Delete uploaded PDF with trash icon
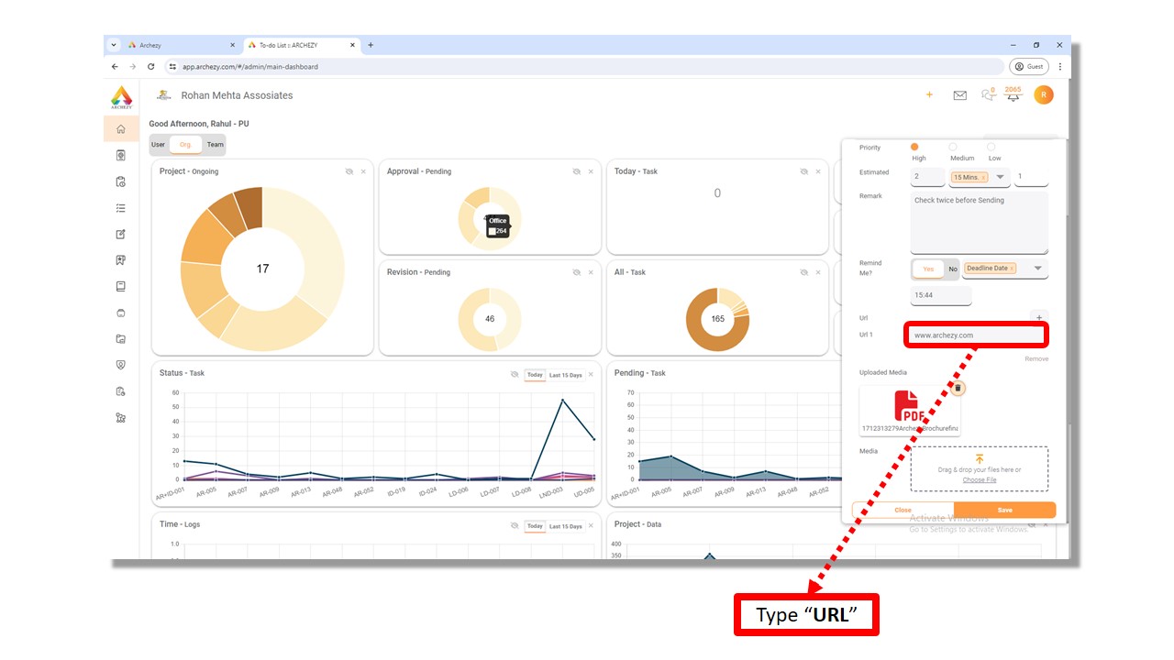 point(958,388)
